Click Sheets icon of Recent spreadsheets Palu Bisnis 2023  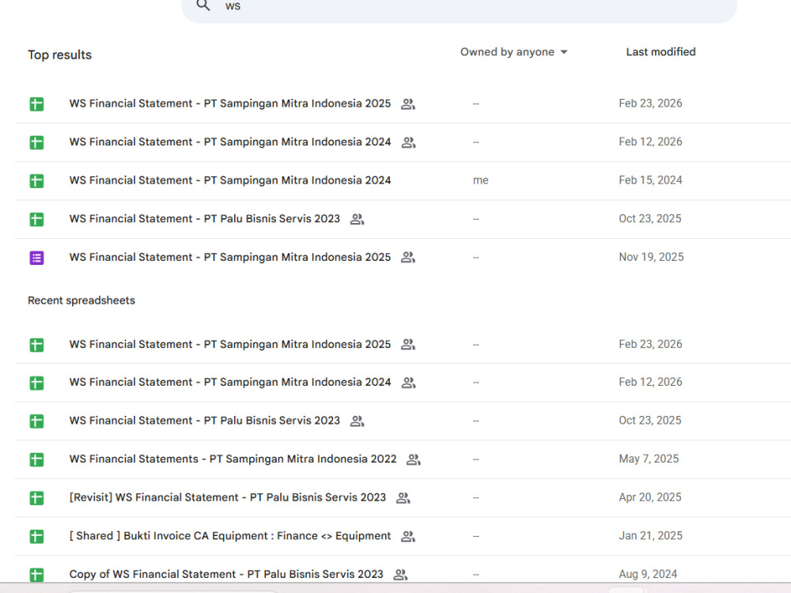pos(36,421)
